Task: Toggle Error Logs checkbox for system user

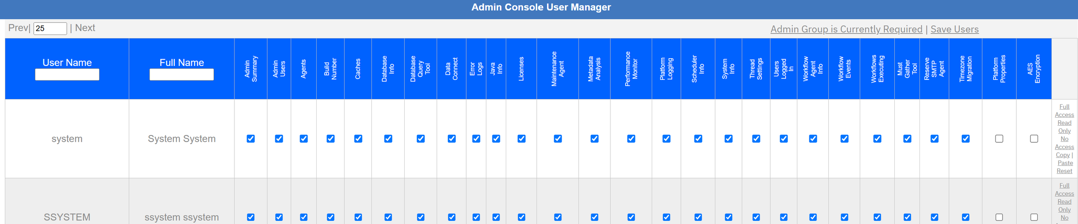Action: tap(476, 139)
